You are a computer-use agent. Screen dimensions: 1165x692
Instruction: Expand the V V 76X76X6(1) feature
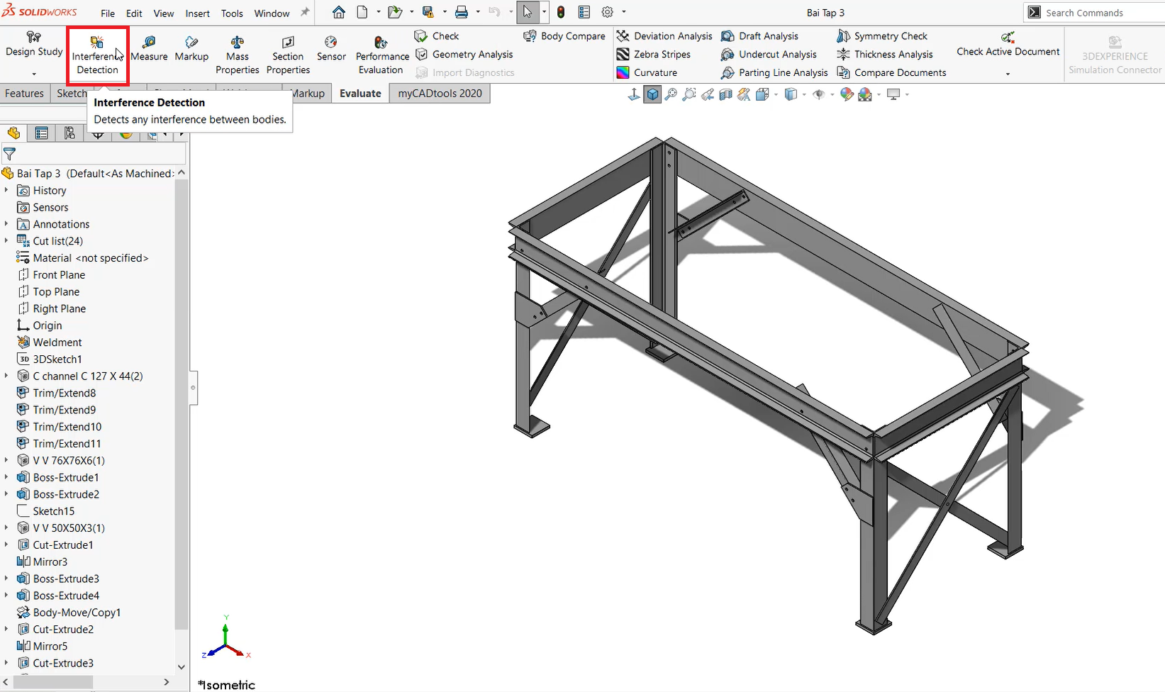point(6,460)
